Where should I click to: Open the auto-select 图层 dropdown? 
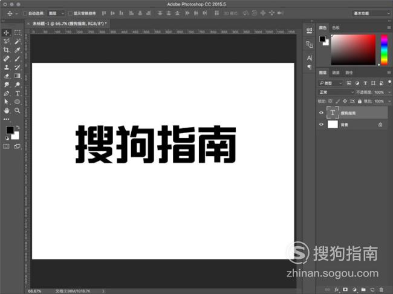tap(56, 13)
